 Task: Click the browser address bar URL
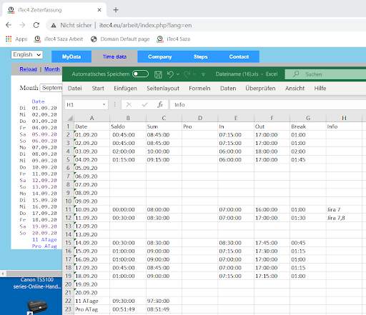pyautogui.click(x=145, y=25)
